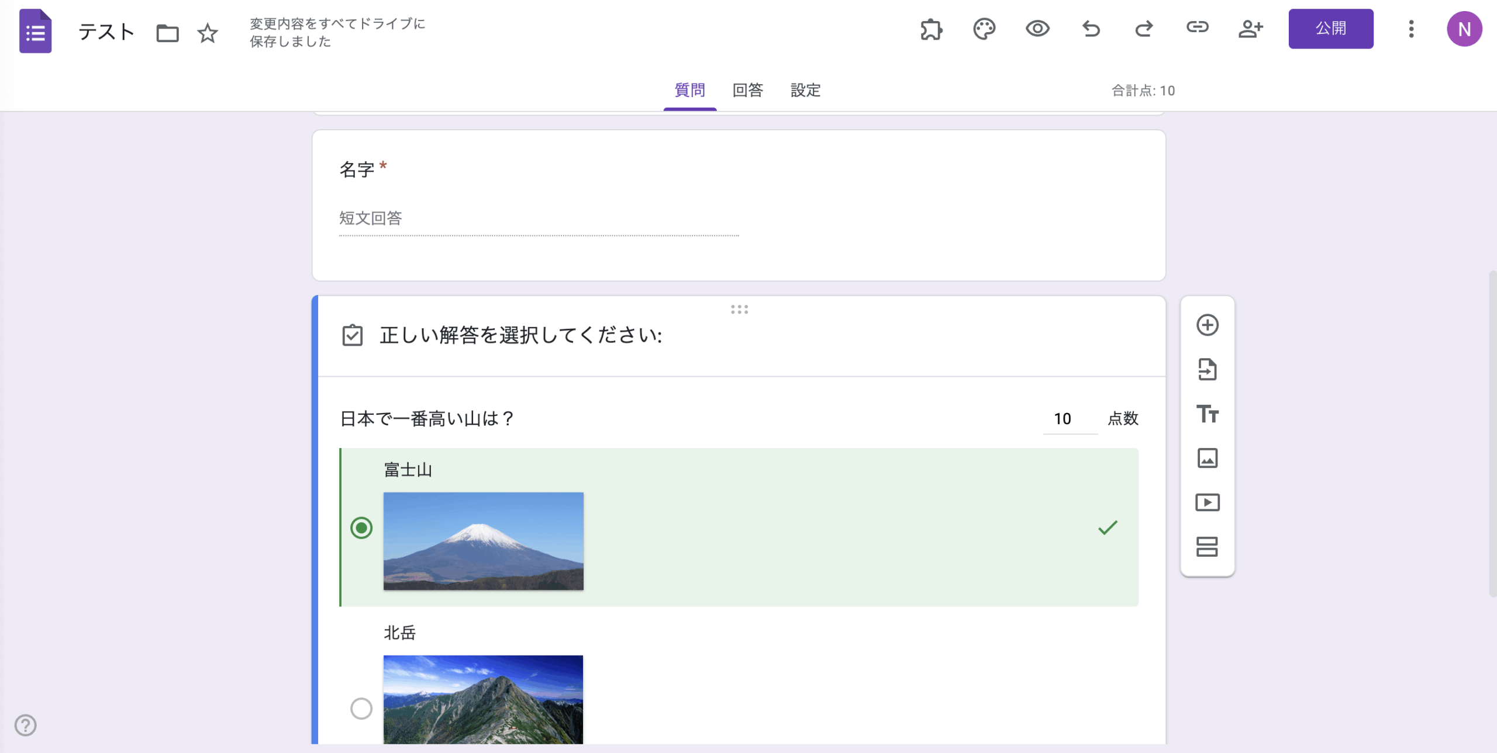Star the テスト form
Image resolution: width=1497 pixels, height=753 pixels.
point(207,33)
